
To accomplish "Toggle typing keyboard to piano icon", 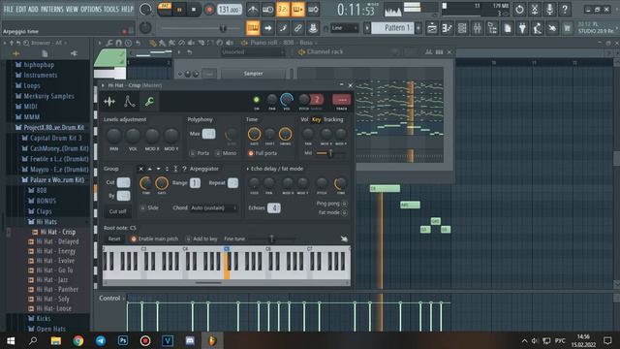I will click(x=253, y=28).
